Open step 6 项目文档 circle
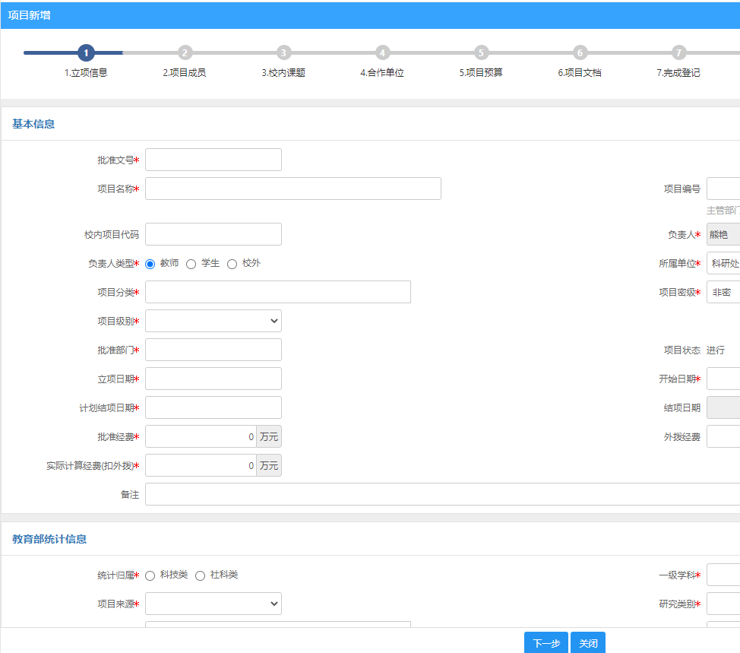740x653 pixels. pyautogui.click(x=580, y=52)
